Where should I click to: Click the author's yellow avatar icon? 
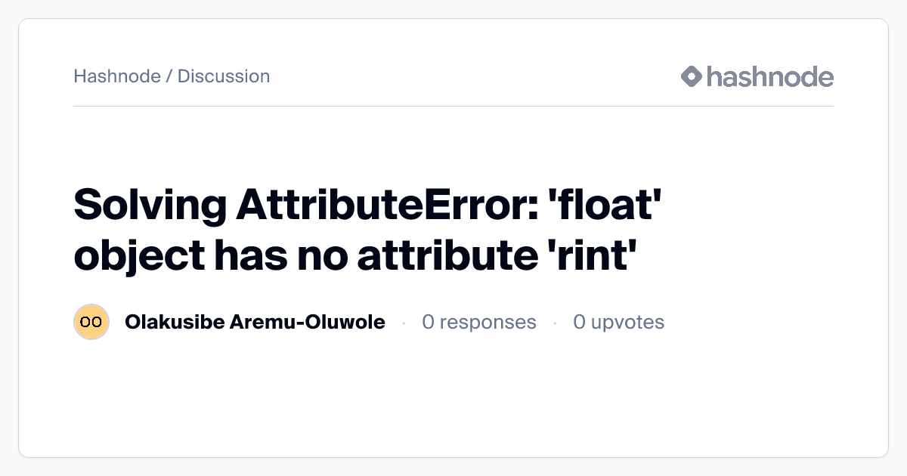click(91, 323)
